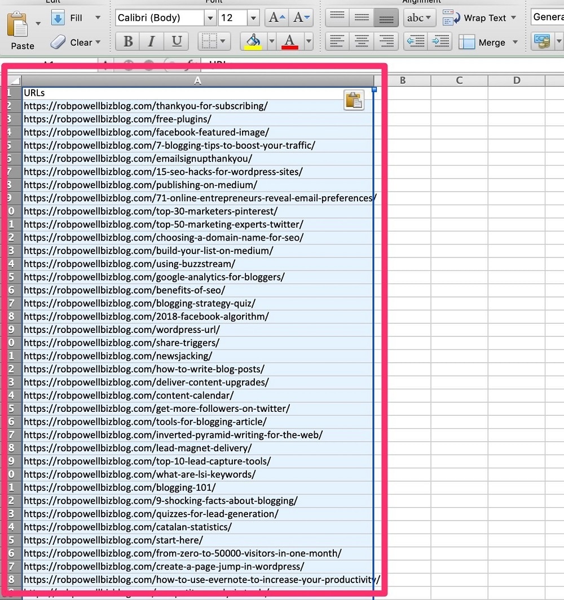Click the start-here URL cell

click(x=198, y=540)
